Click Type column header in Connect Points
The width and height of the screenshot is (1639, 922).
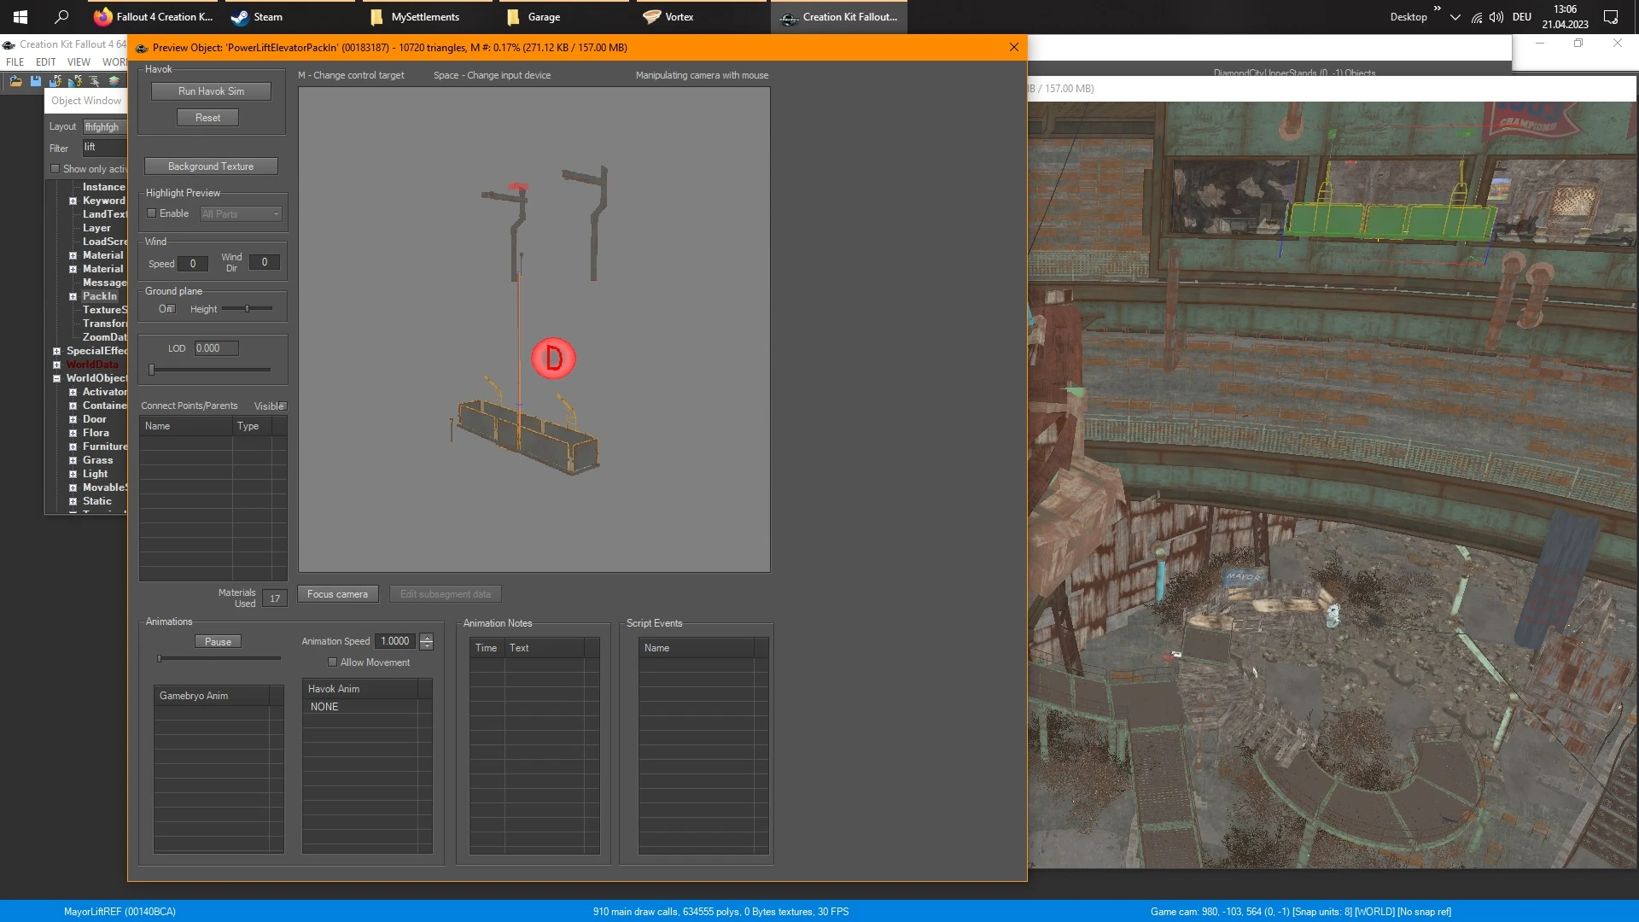tap(252, 426)
